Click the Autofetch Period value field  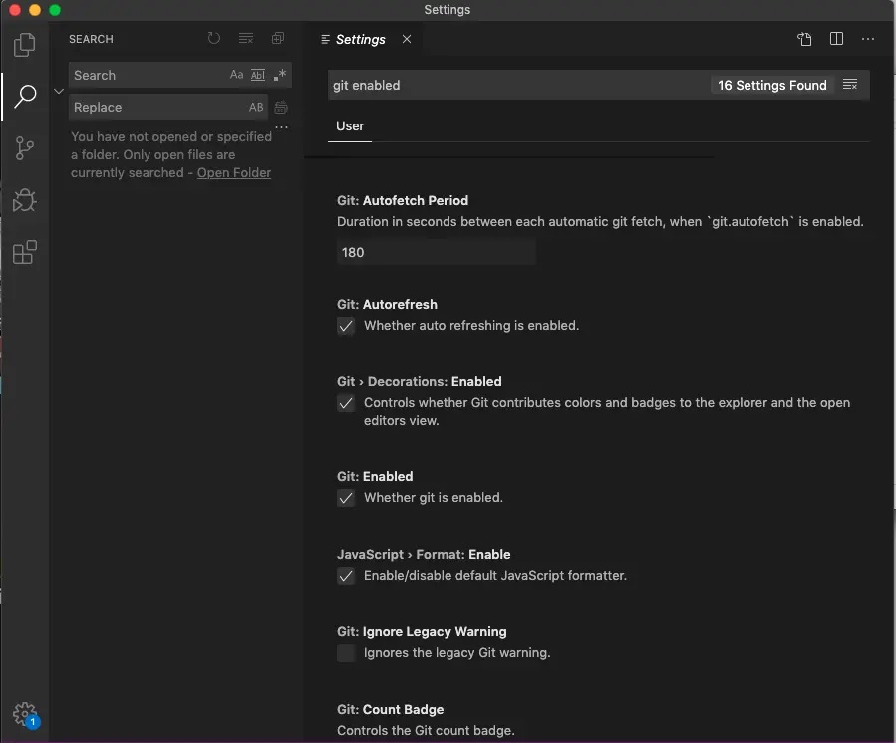coord(436,252)
